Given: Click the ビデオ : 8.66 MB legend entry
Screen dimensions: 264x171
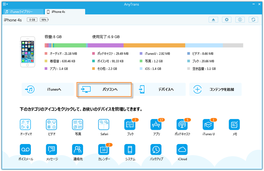Looking at the screenshot, I should (x=200, y=54).
